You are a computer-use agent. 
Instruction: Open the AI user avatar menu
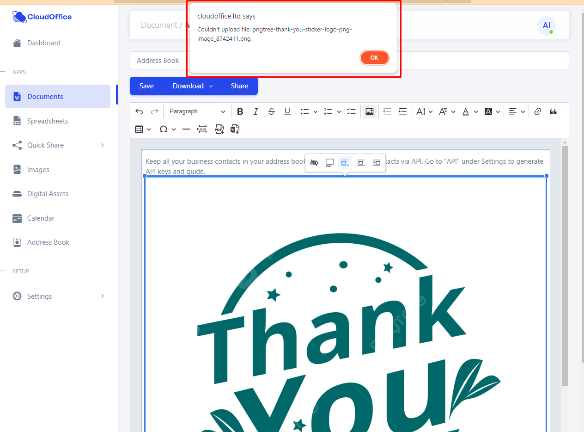(x=547, y=25)
